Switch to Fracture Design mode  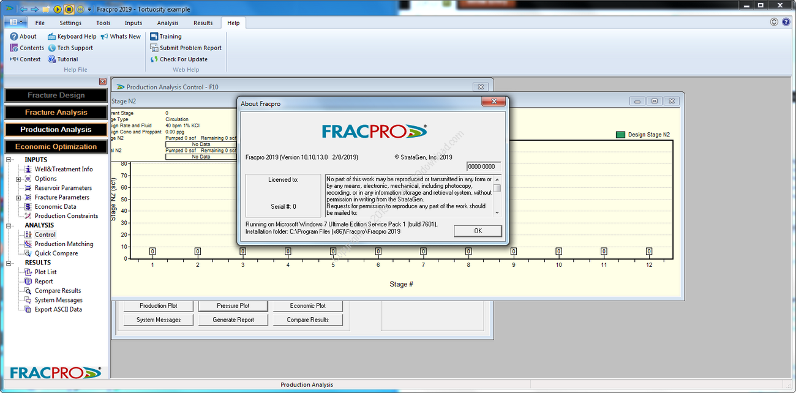pos(56,95)
